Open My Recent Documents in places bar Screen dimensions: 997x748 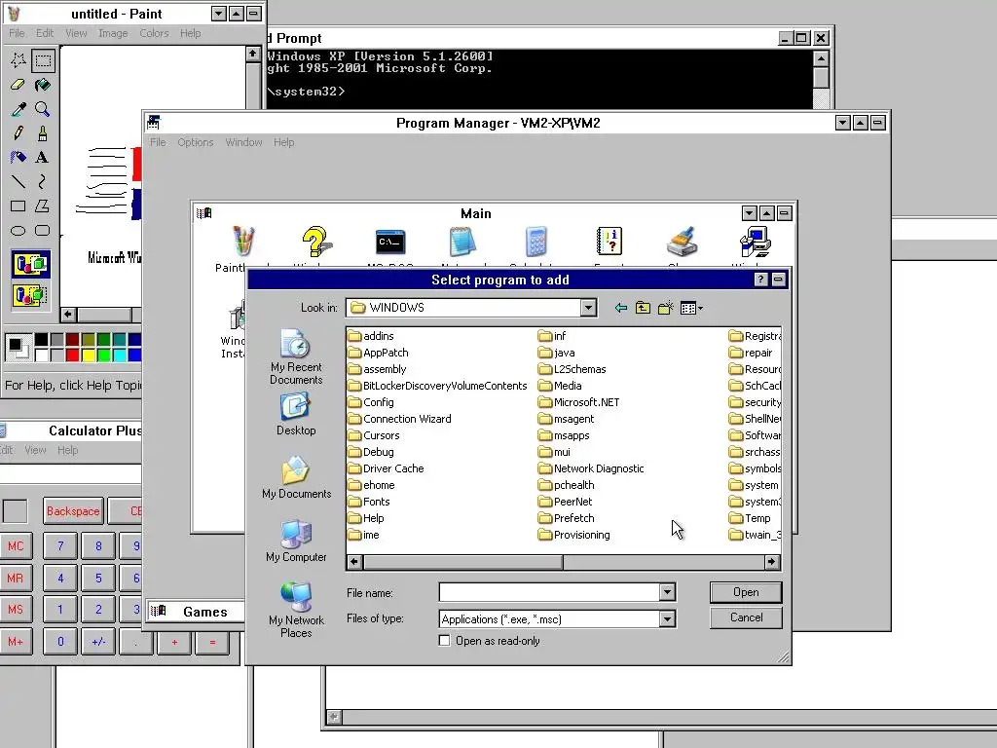pos(296,356)
